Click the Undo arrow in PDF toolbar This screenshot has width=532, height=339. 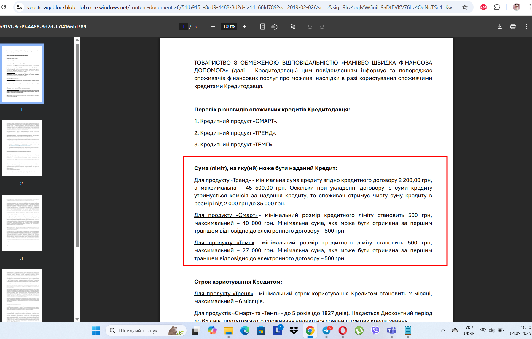310,27
